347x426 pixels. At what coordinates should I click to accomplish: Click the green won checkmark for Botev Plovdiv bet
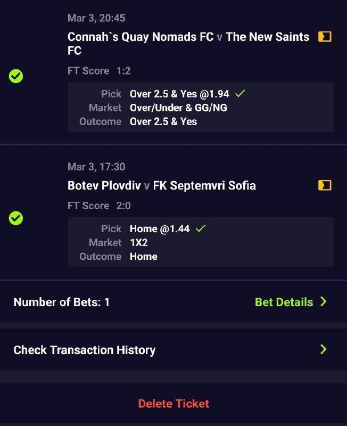(x=16, y=218)
